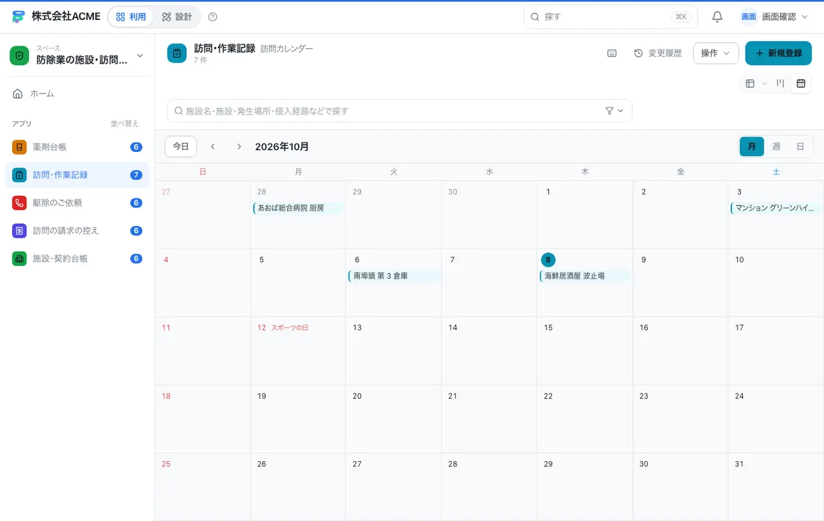Expand table view options chevron
The image size is (824, 521).
pyautogui.click(x=765, y=83)
